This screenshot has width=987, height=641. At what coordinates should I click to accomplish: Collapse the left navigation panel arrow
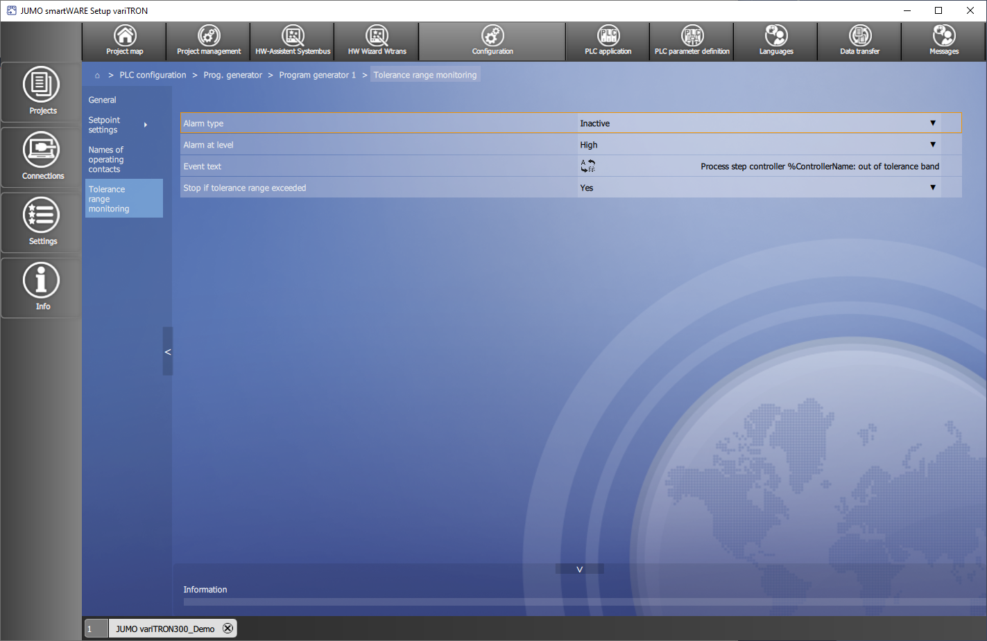coord(167,352)
